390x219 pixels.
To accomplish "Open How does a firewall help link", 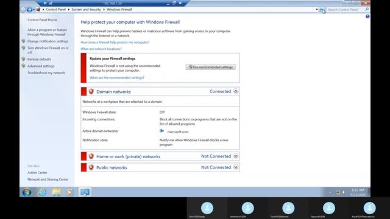I will click(x=115, y=43).
